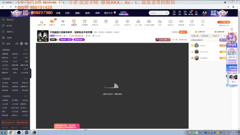Open the waveform icon in streamer toolbar
This screenshot has height=135, width=240.
pyautogui.click(x=63, y=21)
